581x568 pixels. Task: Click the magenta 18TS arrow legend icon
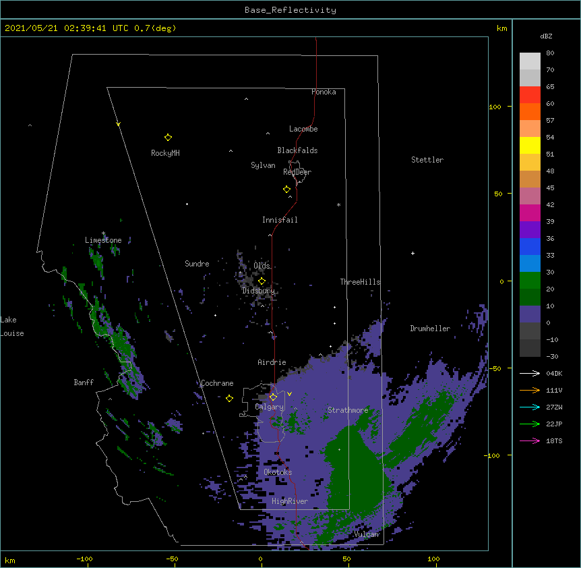530,441
